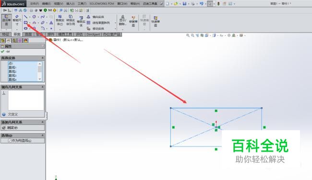Select the Polygon sketch tool

[34, 28]
